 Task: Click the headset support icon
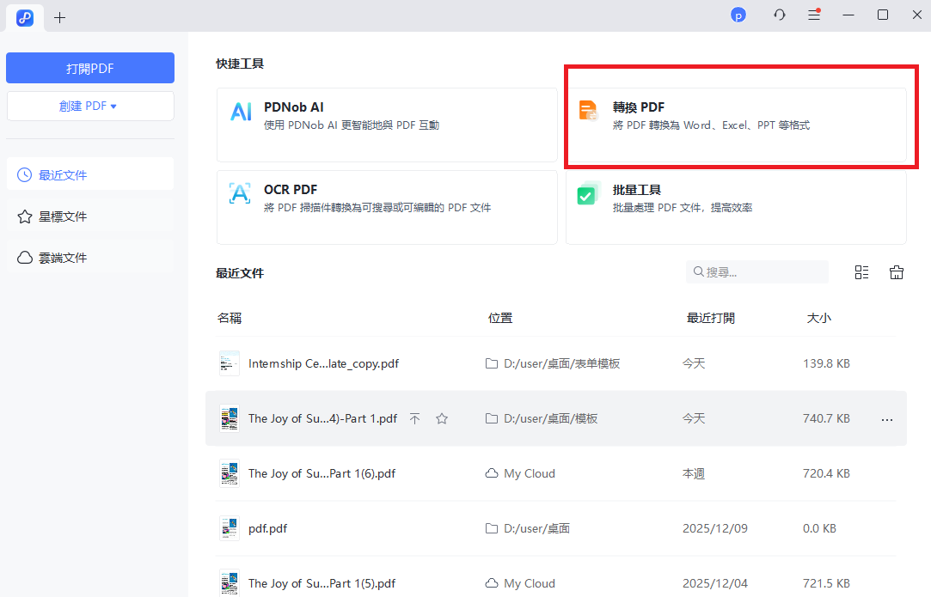click(x=780, y=15)
